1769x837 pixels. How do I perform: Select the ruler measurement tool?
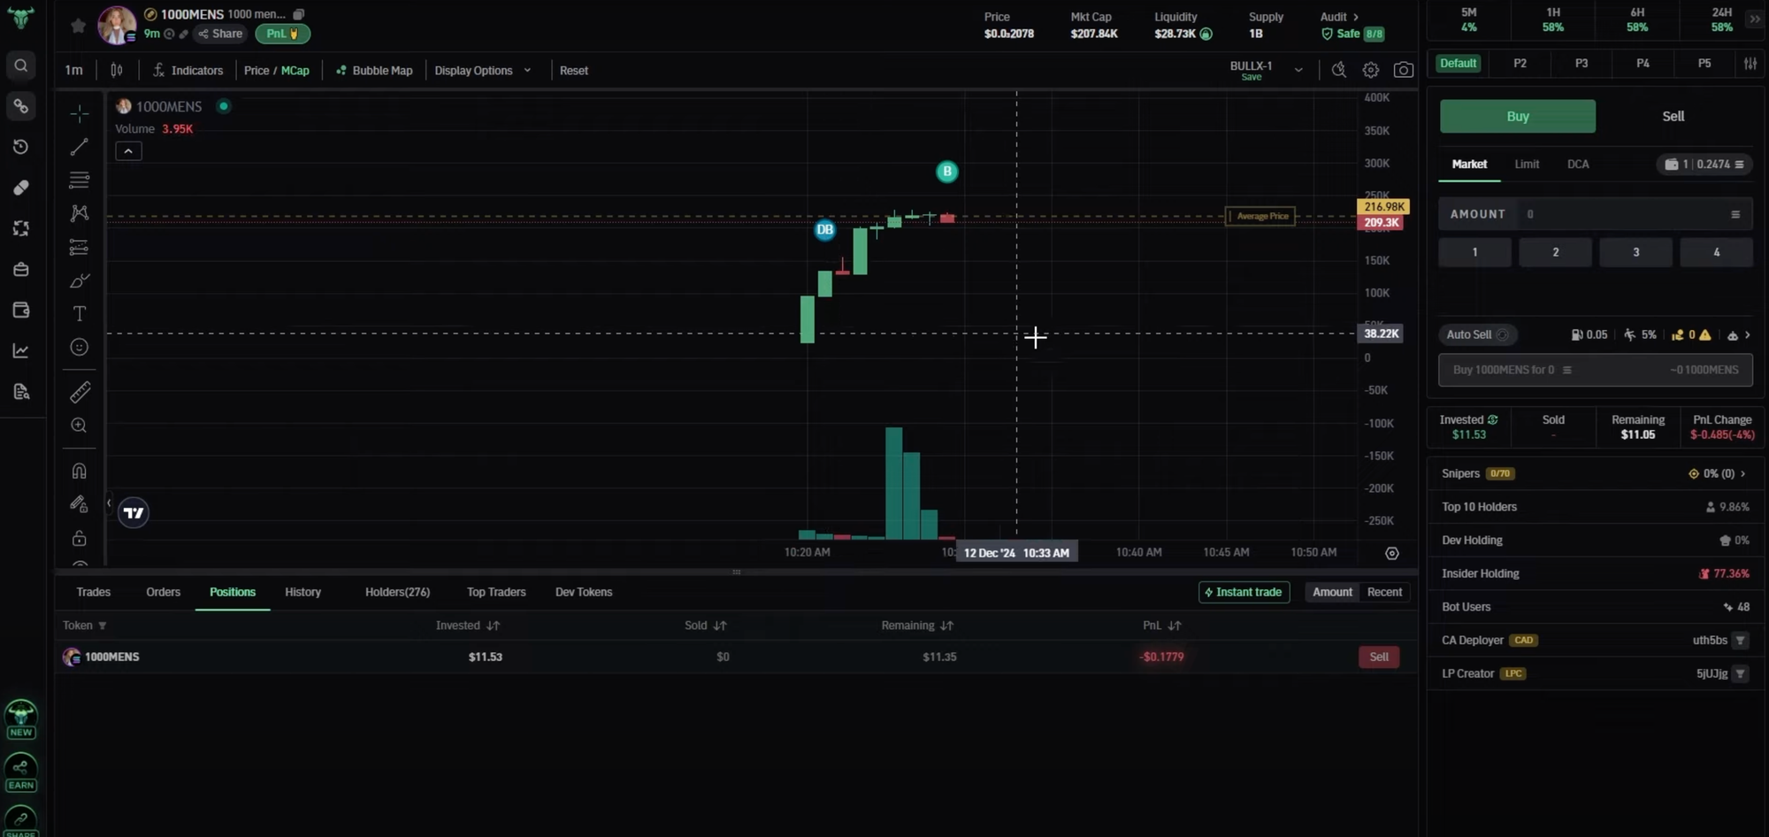point(80,392)
